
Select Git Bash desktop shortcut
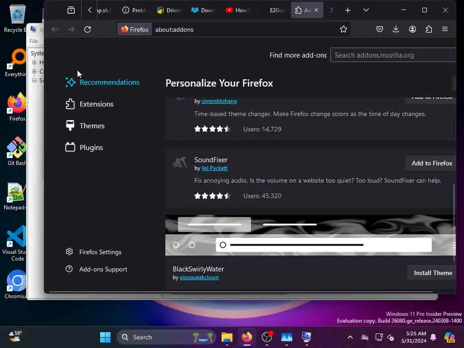point(17,151)
